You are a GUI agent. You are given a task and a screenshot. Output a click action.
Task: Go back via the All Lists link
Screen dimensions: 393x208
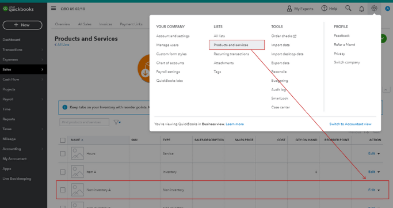pyautogui.click(x=62, y=45)
